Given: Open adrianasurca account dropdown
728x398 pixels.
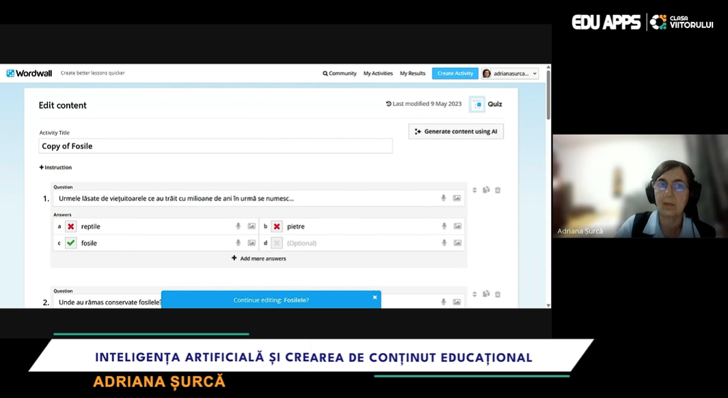Looking at the screenshot, I should (510, 73).
